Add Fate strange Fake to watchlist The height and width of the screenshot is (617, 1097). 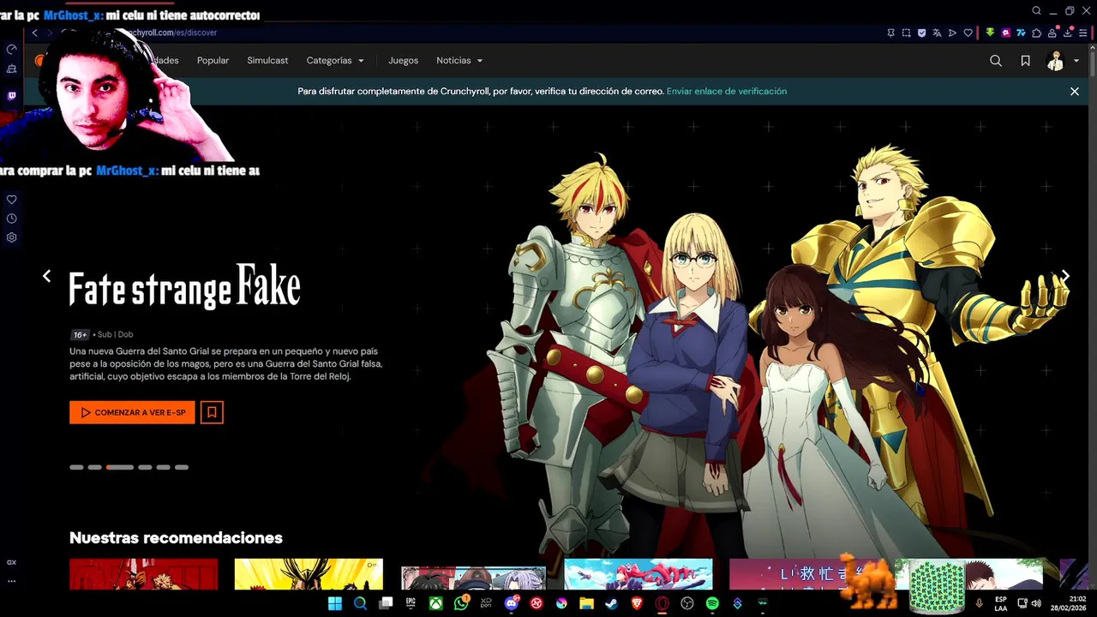pyautogui.click(x=212, y=412)
